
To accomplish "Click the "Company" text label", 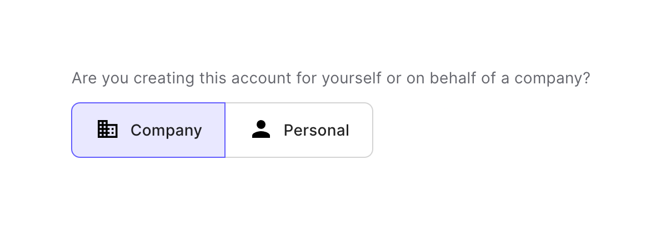I will click(166, 130).
